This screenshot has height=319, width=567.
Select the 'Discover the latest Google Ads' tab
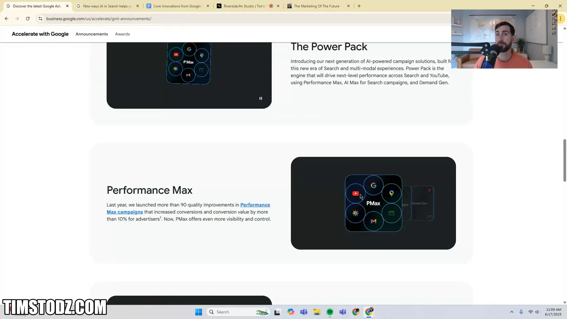coord(37,6)
